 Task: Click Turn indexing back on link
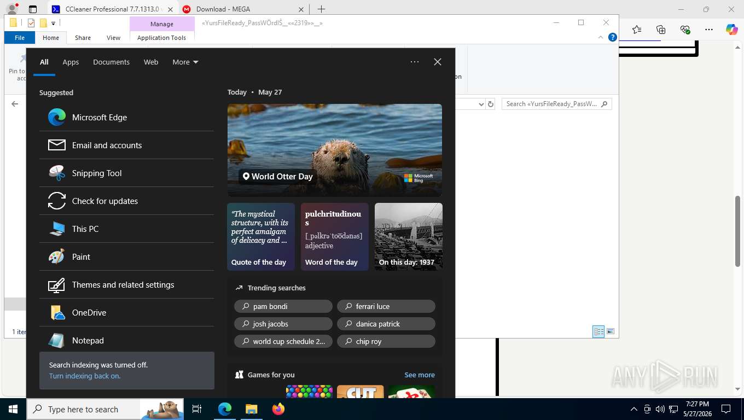pyautogui.click(x=85, y=376)
